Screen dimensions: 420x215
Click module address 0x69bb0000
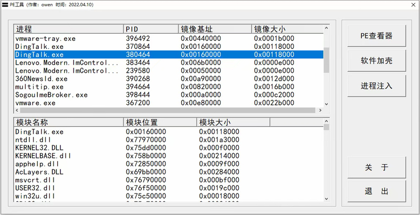[146, 171]
